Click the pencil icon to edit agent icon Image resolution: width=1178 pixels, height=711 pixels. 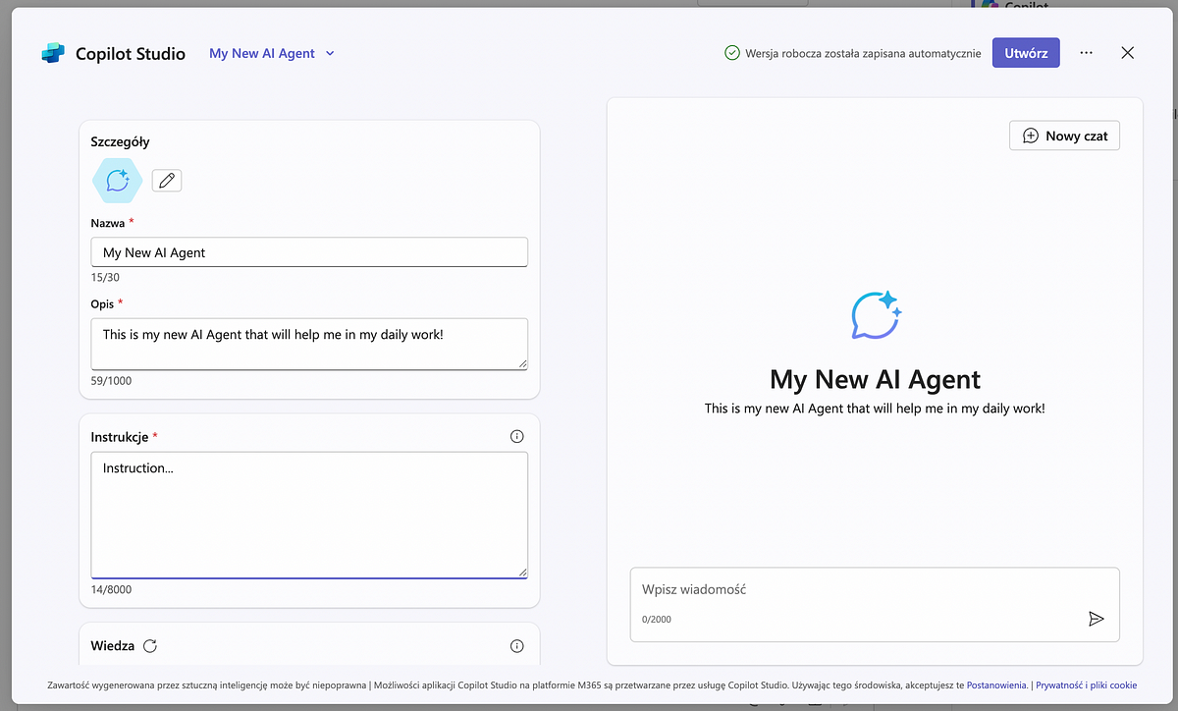click(x=167, y=181)
